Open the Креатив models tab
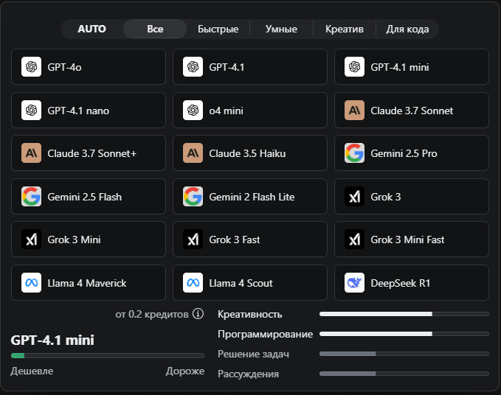The height and width of the screenshot is (395, 501). tap(345, 29)
